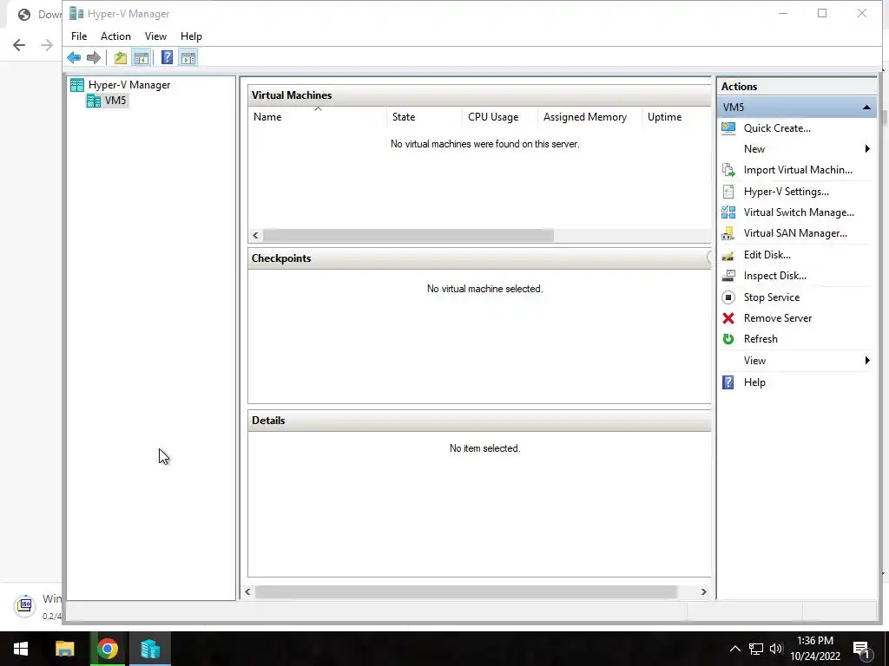Sort by Assigned Memory column header
Image resolution: width=889 pixels, height=666 pixels.
pos(590,117)
